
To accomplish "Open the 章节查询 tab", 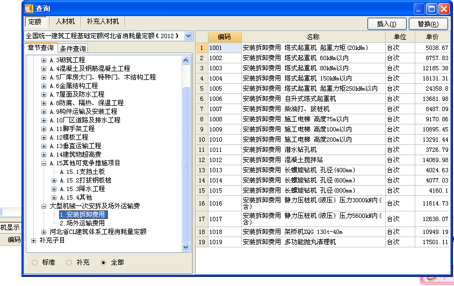I will pyautogui.click(x=41, y=48).
